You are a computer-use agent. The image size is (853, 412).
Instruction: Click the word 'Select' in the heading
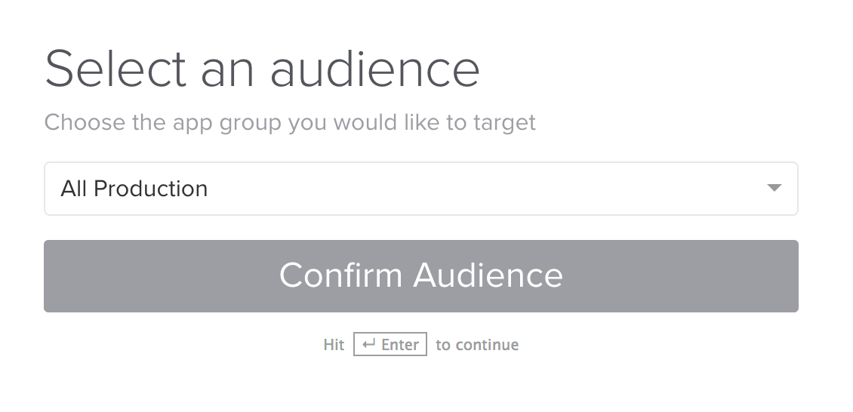coord(115,69)
